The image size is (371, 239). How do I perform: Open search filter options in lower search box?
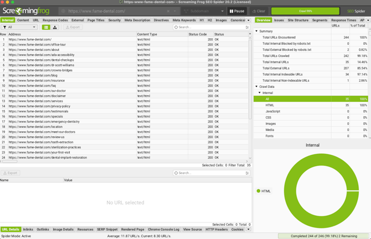(247, 173)
